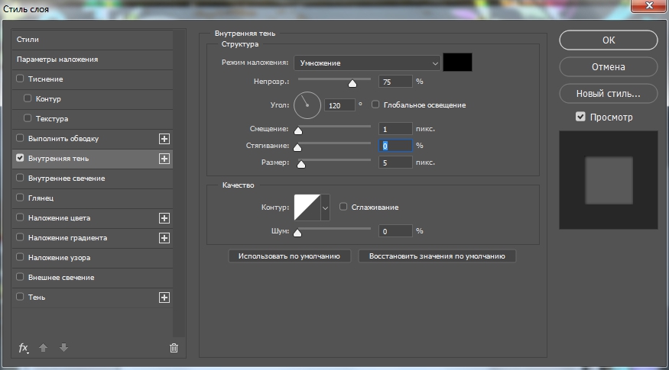This screenshot has width=669, height=370.
Task: Enable the Внутреннее свечение checkbox
Action: 20,178
